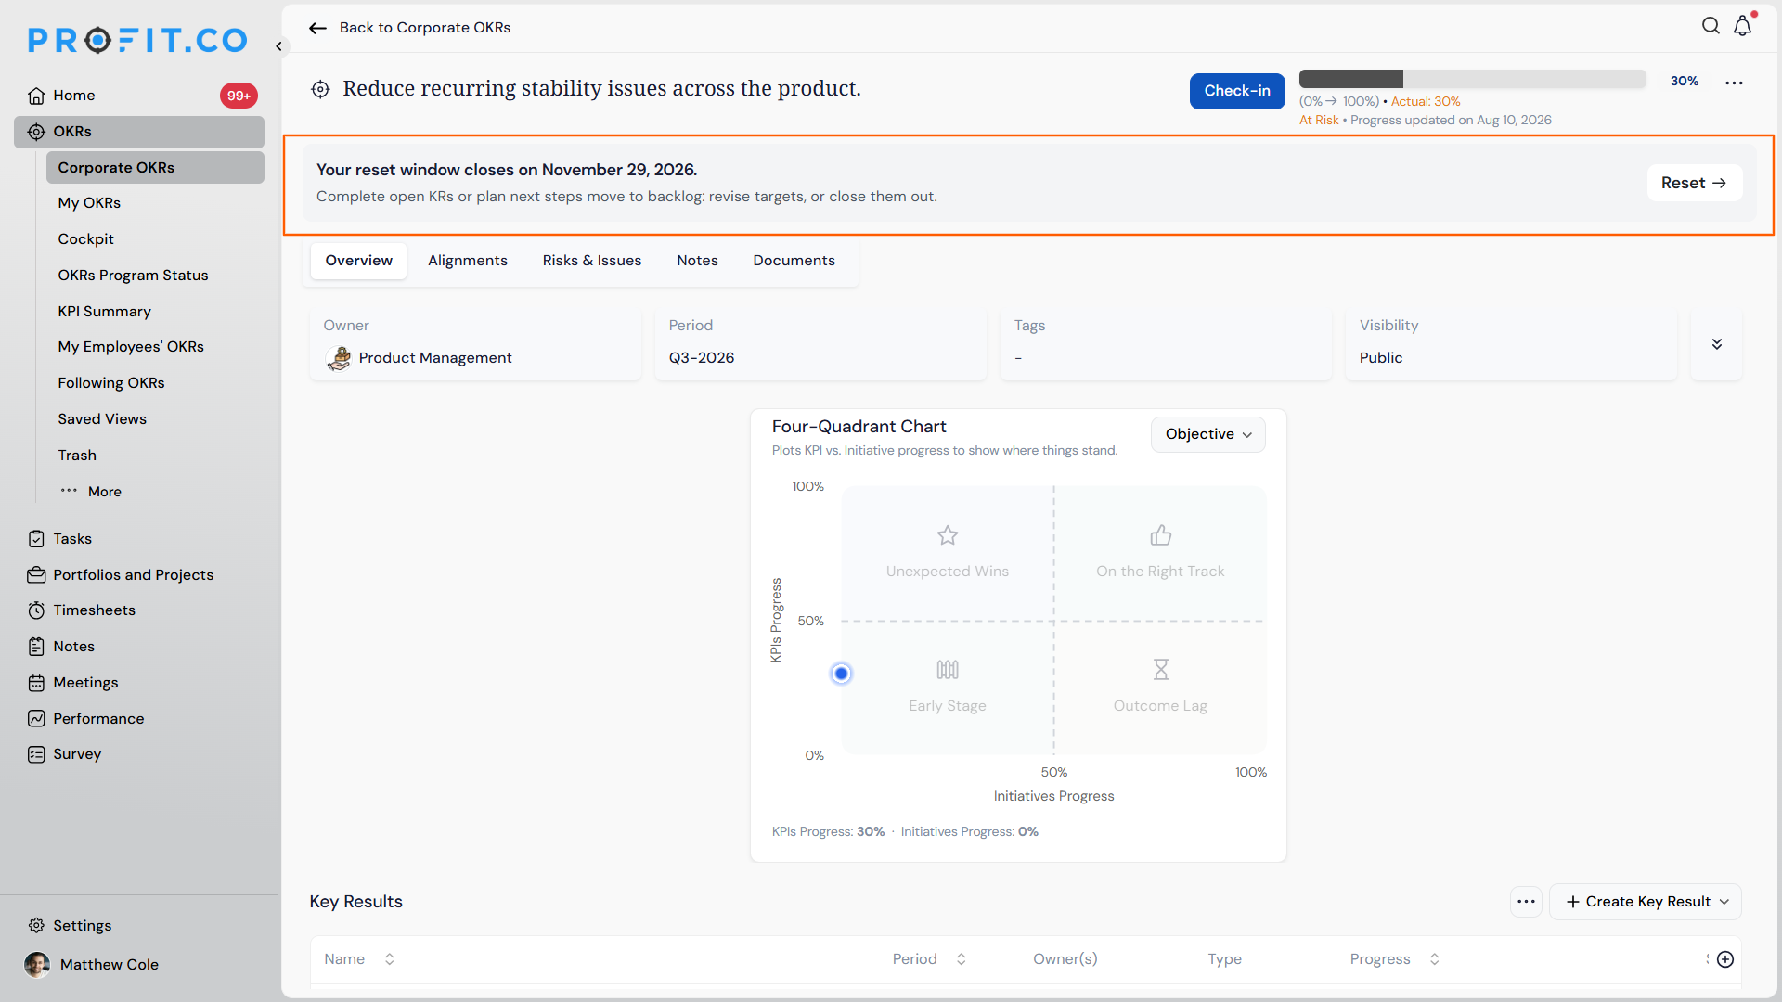
Task: Open Trash in OKRs menu
Action: [x=77, y=456]
